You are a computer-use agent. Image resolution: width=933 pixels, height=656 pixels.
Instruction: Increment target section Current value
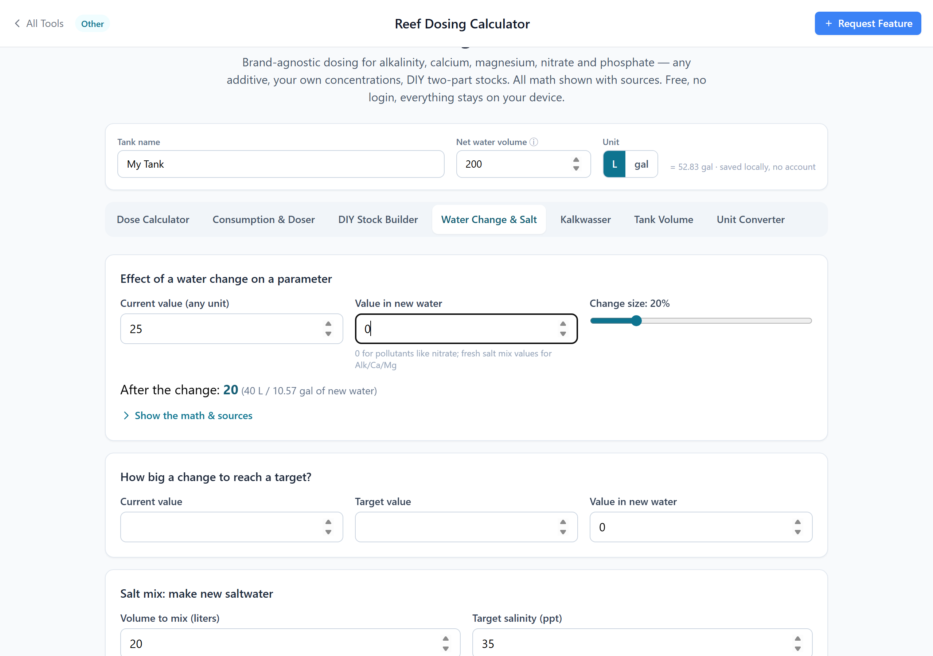[x=328, y=522]
